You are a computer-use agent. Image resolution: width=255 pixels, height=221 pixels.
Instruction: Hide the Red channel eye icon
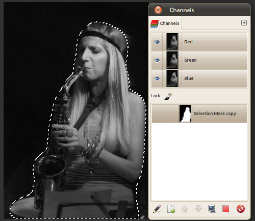coord(157,42)
